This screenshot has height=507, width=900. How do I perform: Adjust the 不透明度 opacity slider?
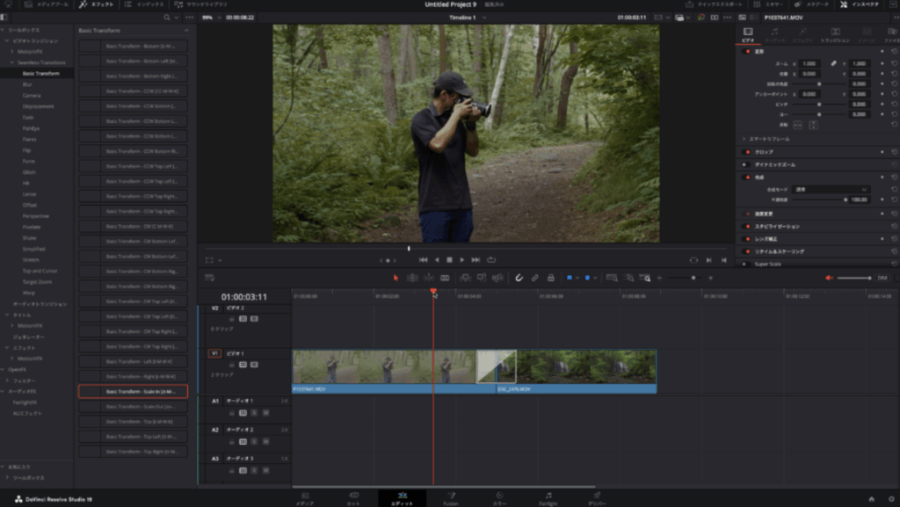tap(820, 200)
